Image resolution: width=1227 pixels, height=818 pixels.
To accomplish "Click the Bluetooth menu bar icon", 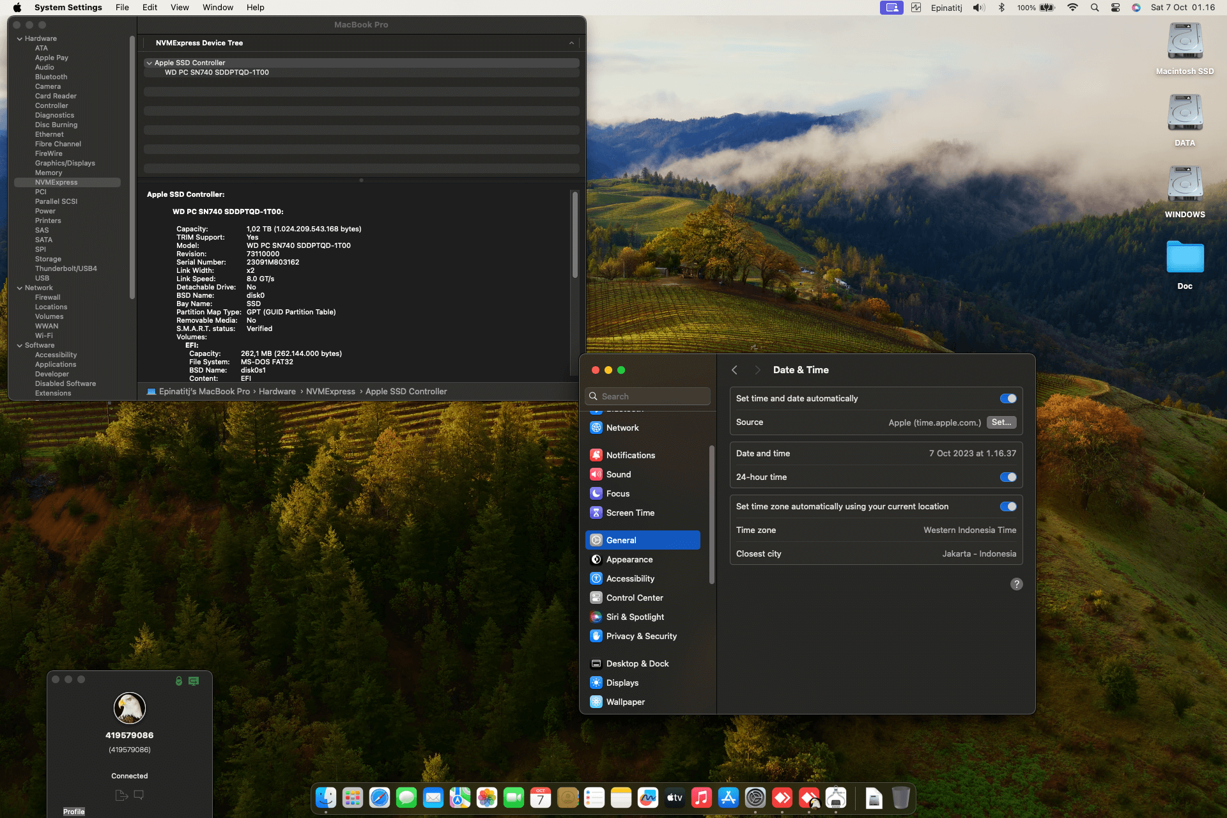I will [1001, 8].
